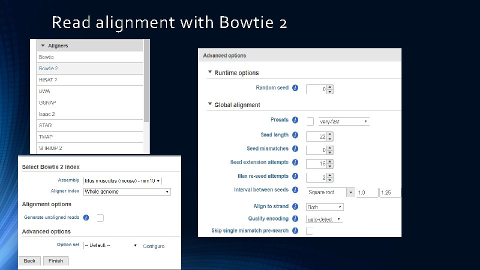Open Aligner index Whole genome dropdown

tap(126, 191)
